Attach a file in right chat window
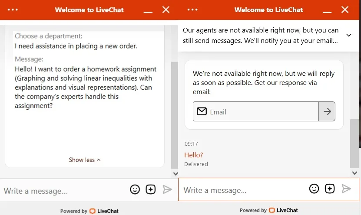 330,189
